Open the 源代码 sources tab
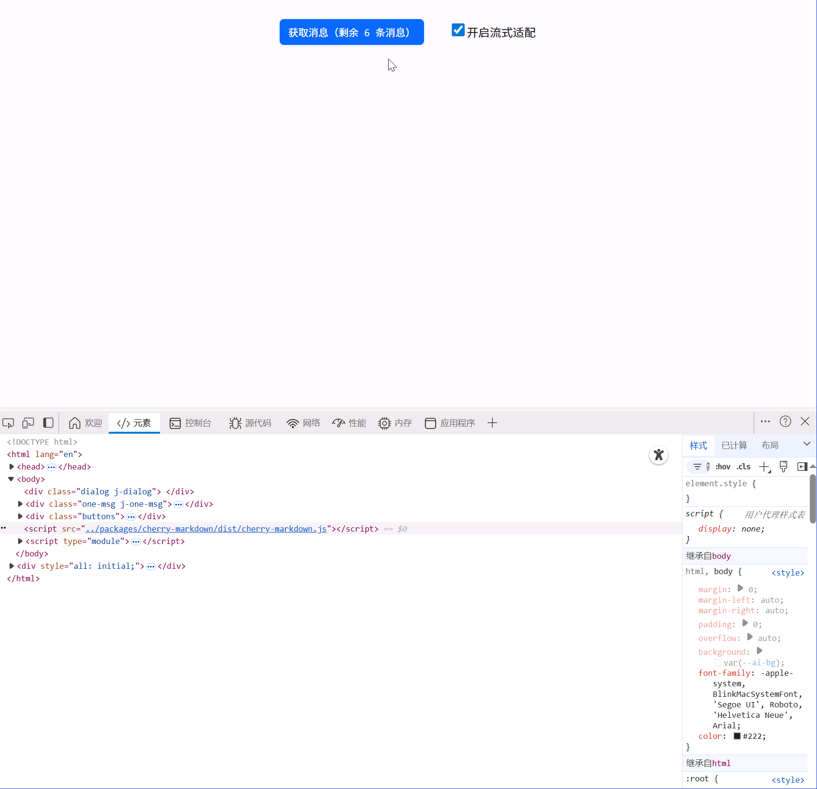 (250, 423)
